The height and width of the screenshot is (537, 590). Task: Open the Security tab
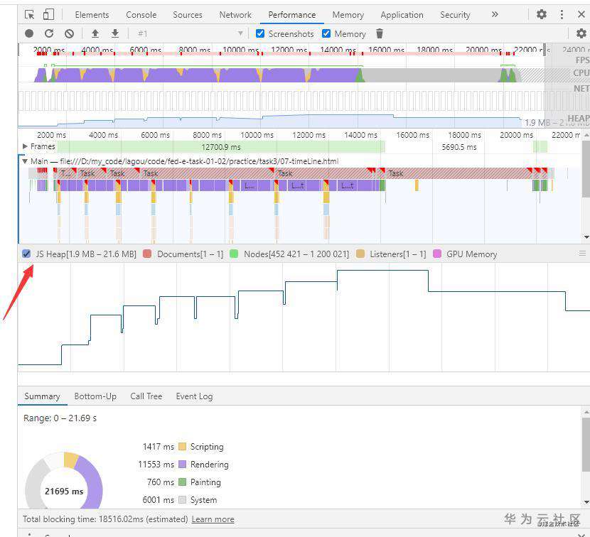pyautogui.click(x=455, y=15)
